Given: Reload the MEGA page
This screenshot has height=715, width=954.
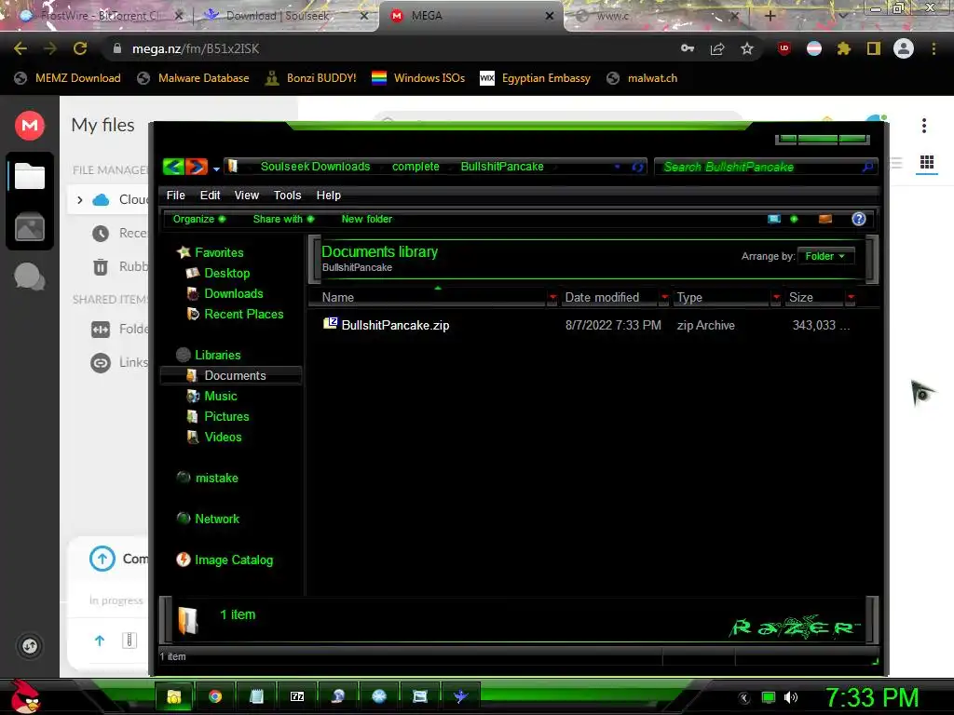Looking at the screenshot, I should tap(80, 48).
